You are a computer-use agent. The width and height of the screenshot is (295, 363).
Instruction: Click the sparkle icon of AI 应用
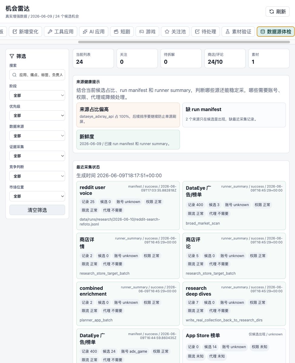point(85,32)
